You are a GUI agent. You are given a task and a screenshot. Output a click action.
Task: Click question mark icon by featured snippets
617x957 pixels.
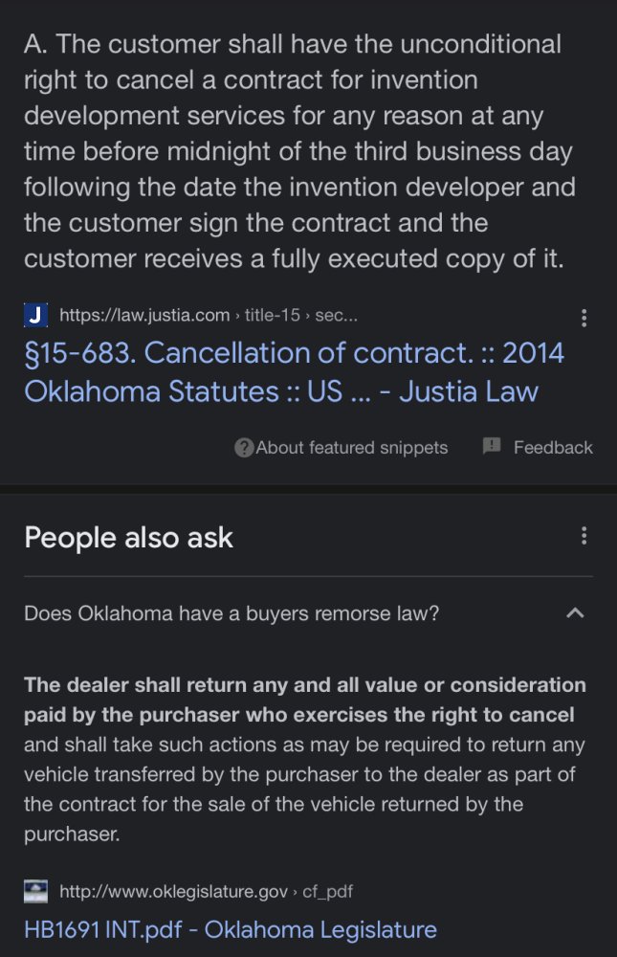tap(244, 448)
